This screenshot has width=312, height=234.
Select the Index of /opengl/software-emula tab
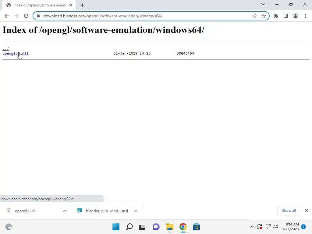click(39, 5)
